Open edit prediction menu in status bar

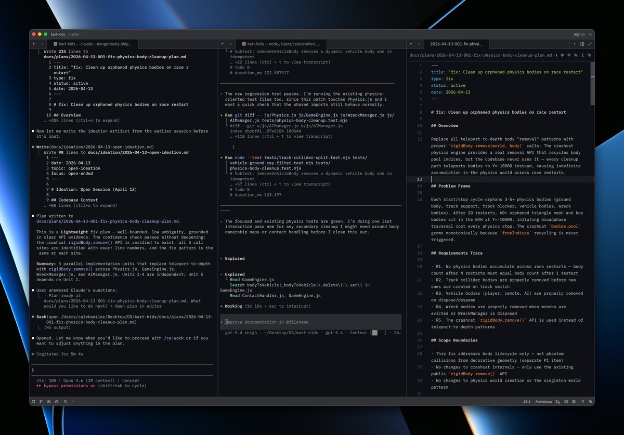click(x=557, y=402)
